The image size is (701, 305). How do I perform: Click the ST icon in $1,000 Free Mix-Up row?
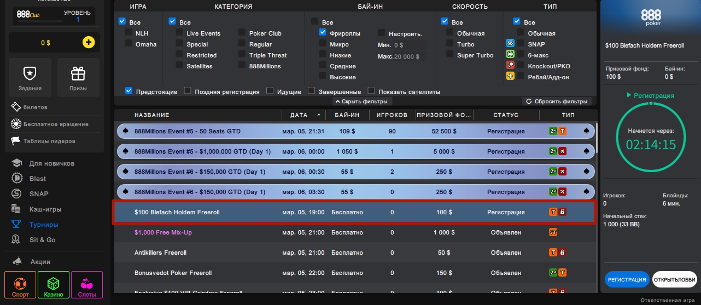[x=553, y=232]
